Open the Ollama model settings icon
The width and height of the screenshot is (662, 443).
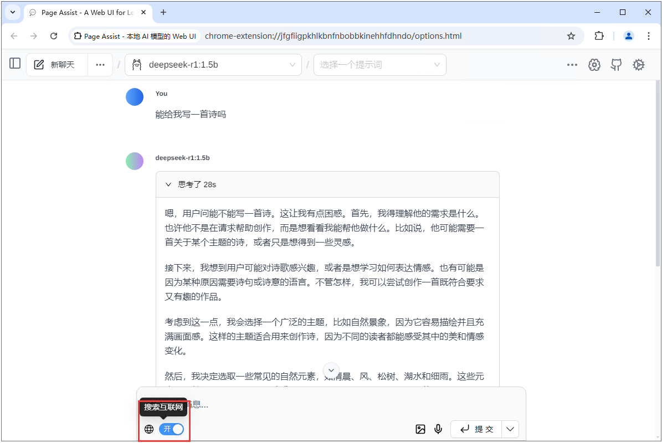click(x=594, y=65)
